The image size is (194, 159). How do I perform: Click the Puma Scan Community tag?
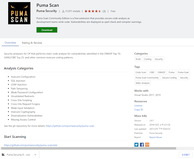tap(147, 78)
